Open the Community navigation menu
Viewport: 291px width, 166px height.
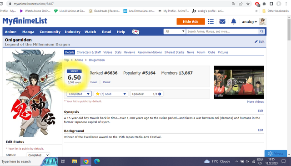tap(50, 32)
